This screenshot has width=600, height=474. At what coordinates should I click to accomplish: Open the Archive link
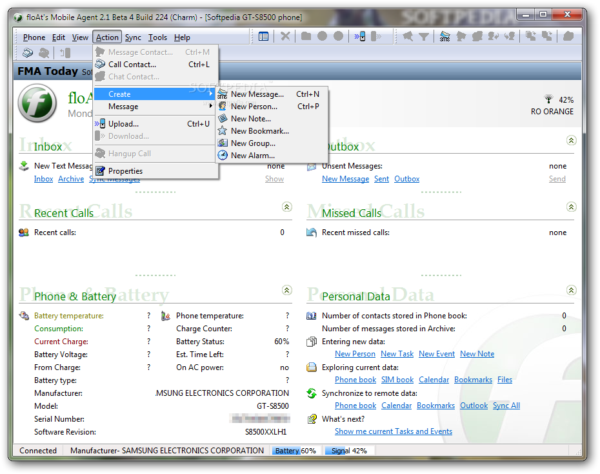tap(71, 179)
